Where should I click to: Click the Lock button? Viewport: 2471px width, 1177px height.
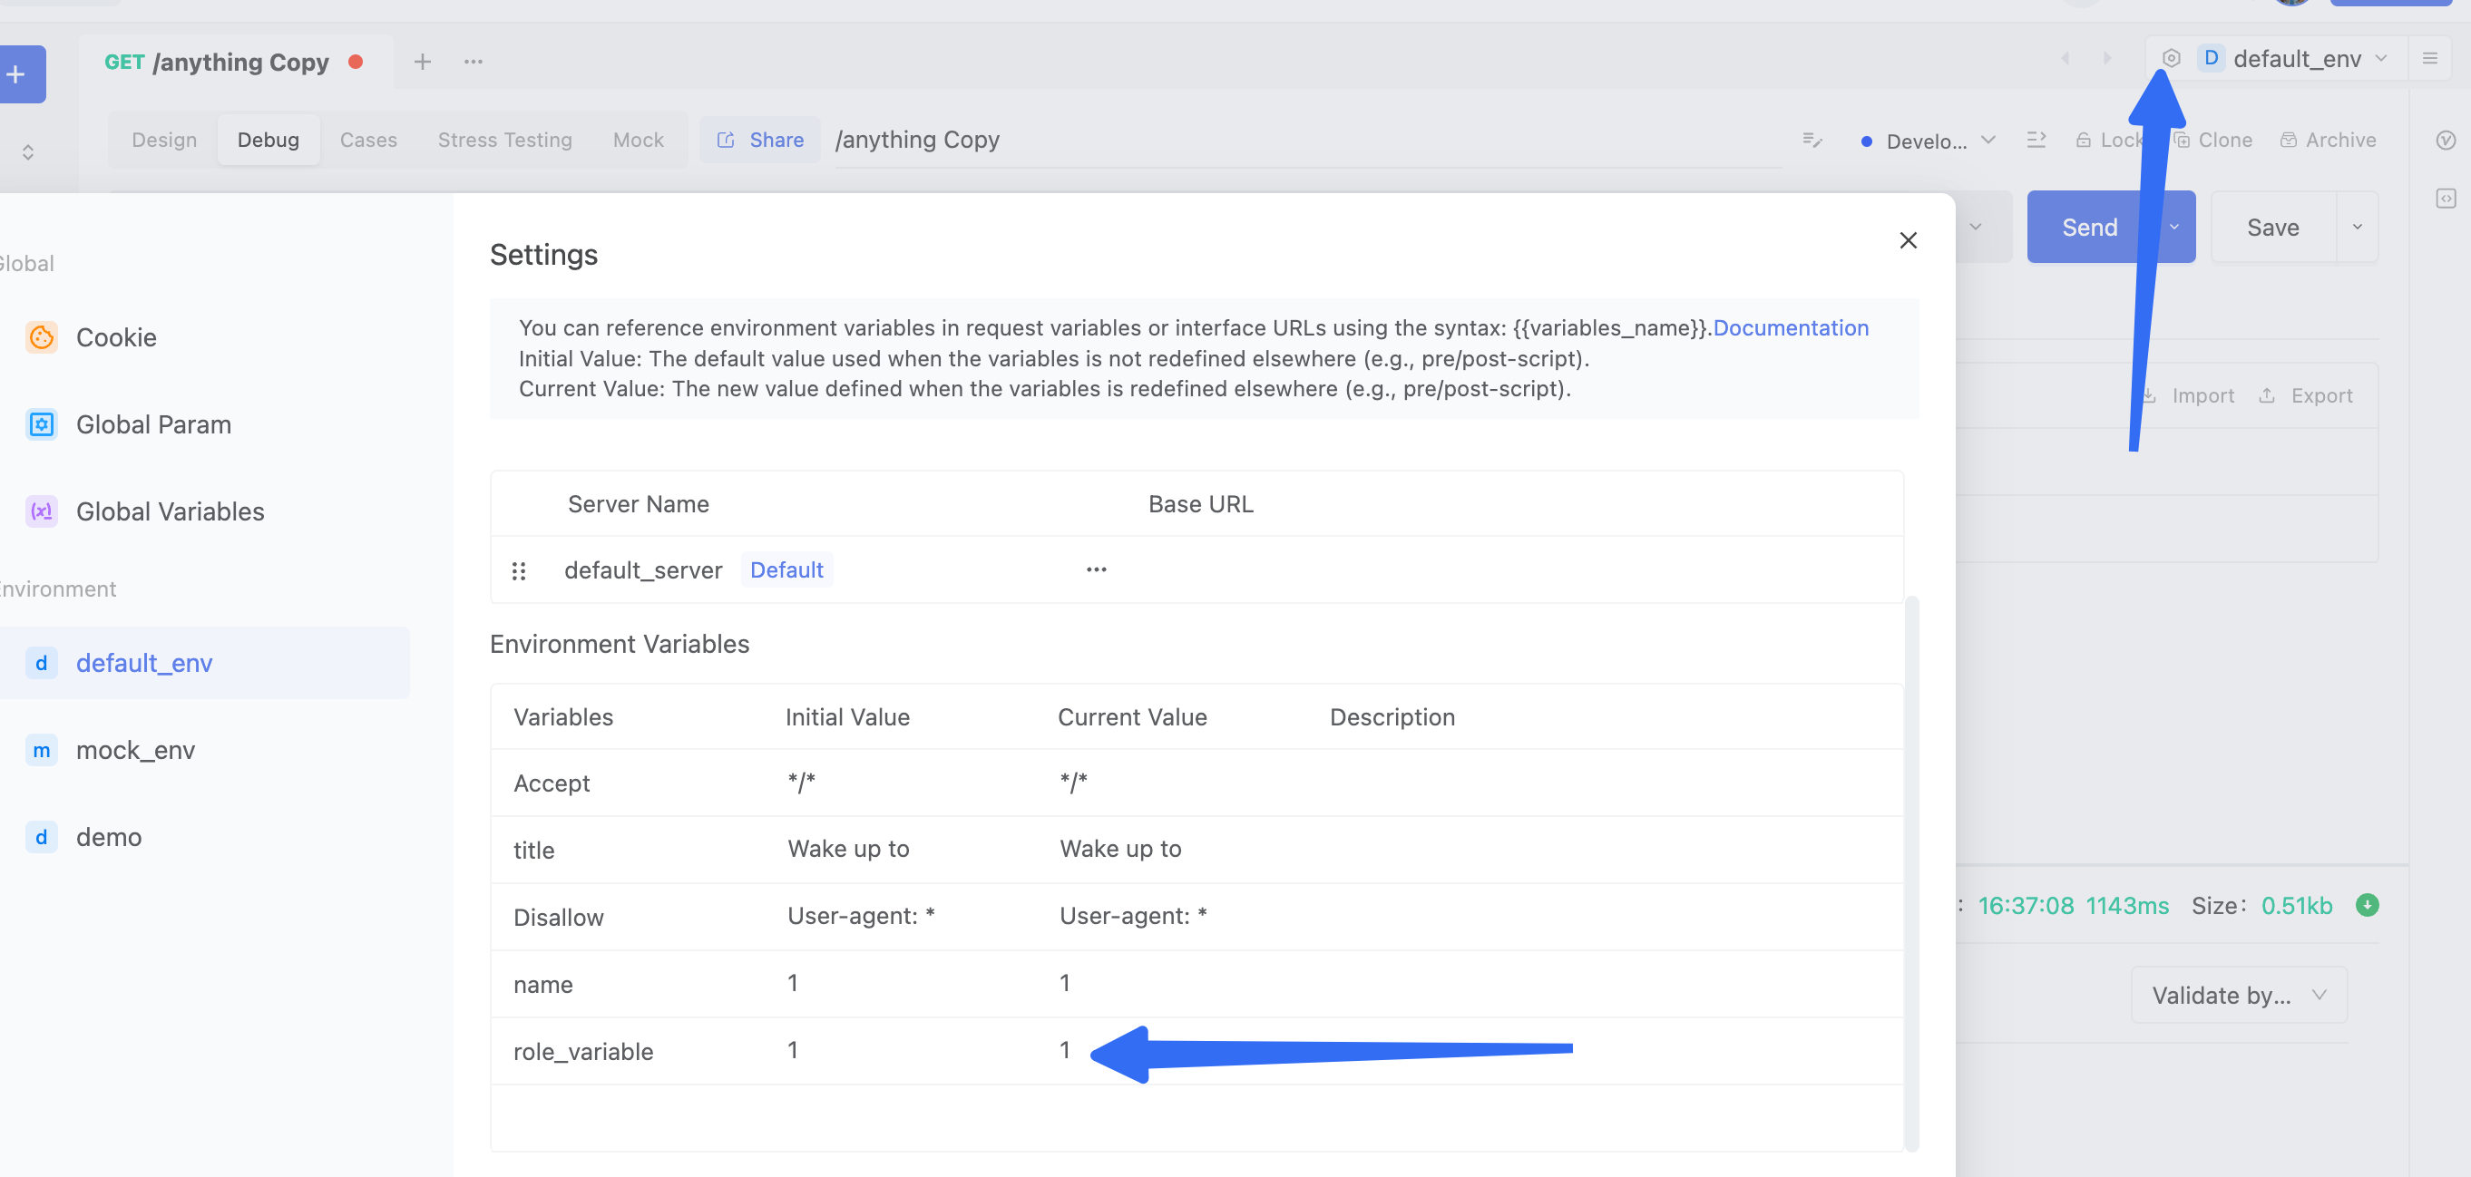coord(2109,140)
